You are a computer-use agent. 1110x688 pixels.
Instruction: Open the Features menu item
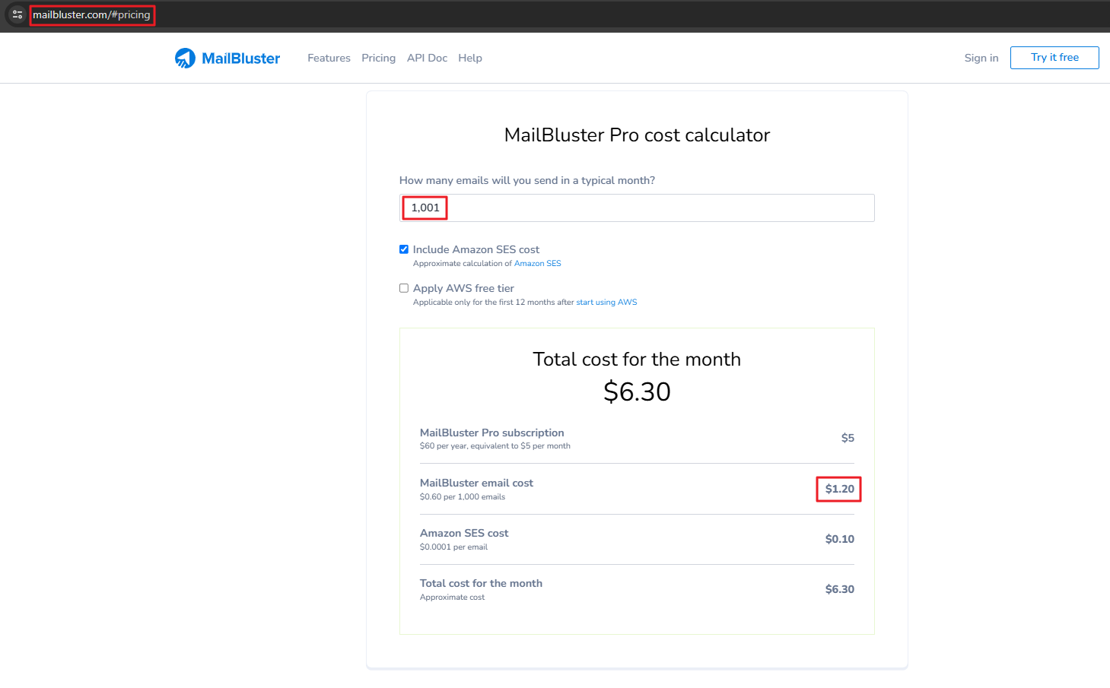tap(329, 58)
